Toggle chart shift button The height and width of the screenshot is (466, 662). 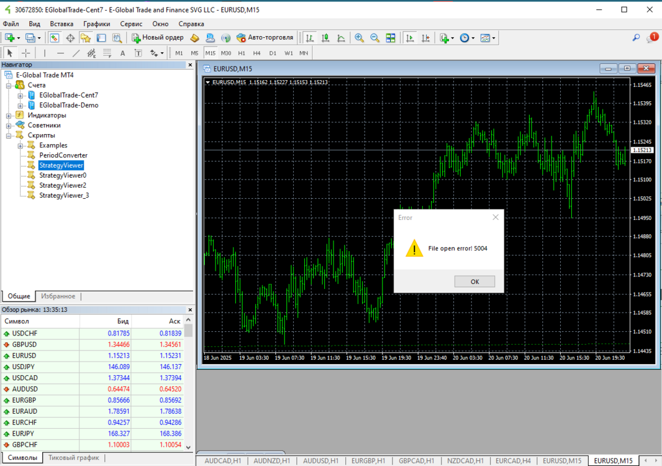click(x=425, y=38)
